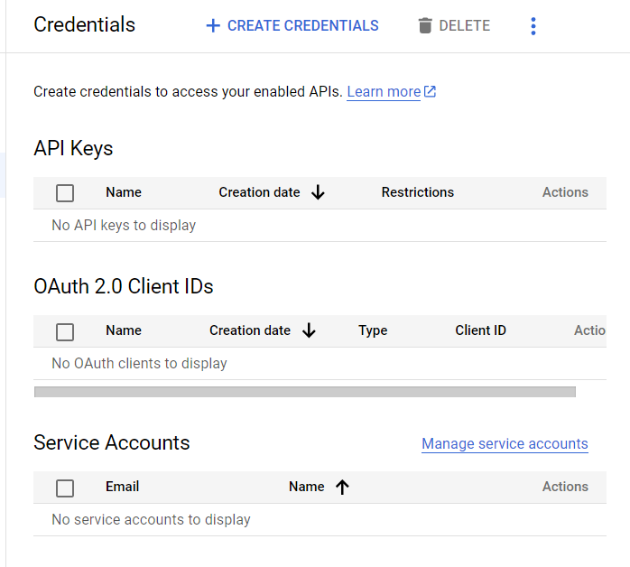Image resolution: width=630 pixels, height=567 pixels.
Task: Sort OAuth clients by Type column header
Action: click(373, 330)
